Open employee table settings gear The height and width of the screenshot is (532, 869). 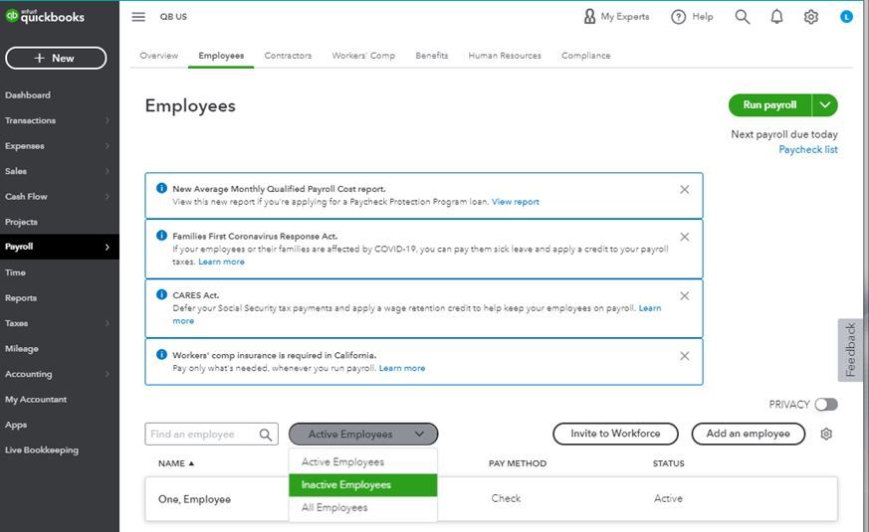[x=826, y=434]
